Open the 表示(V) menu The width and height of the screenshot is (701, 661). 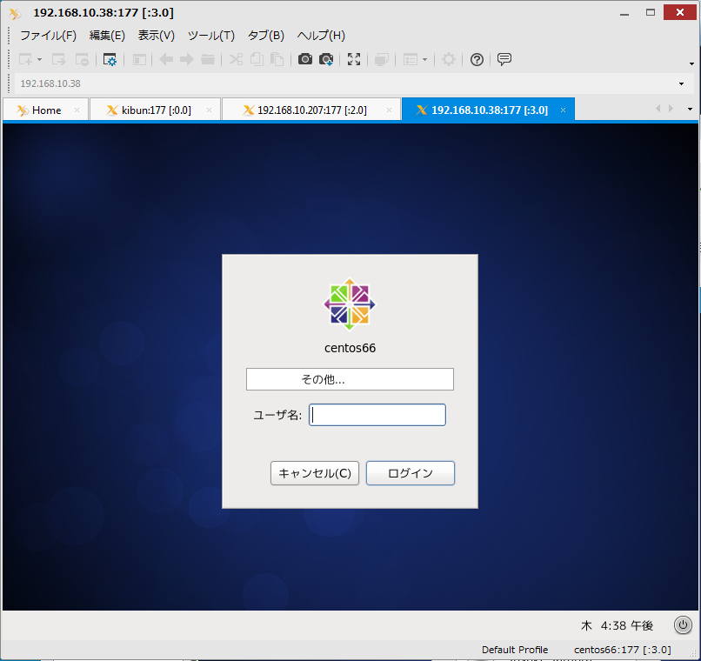click(x=156, y=36)
